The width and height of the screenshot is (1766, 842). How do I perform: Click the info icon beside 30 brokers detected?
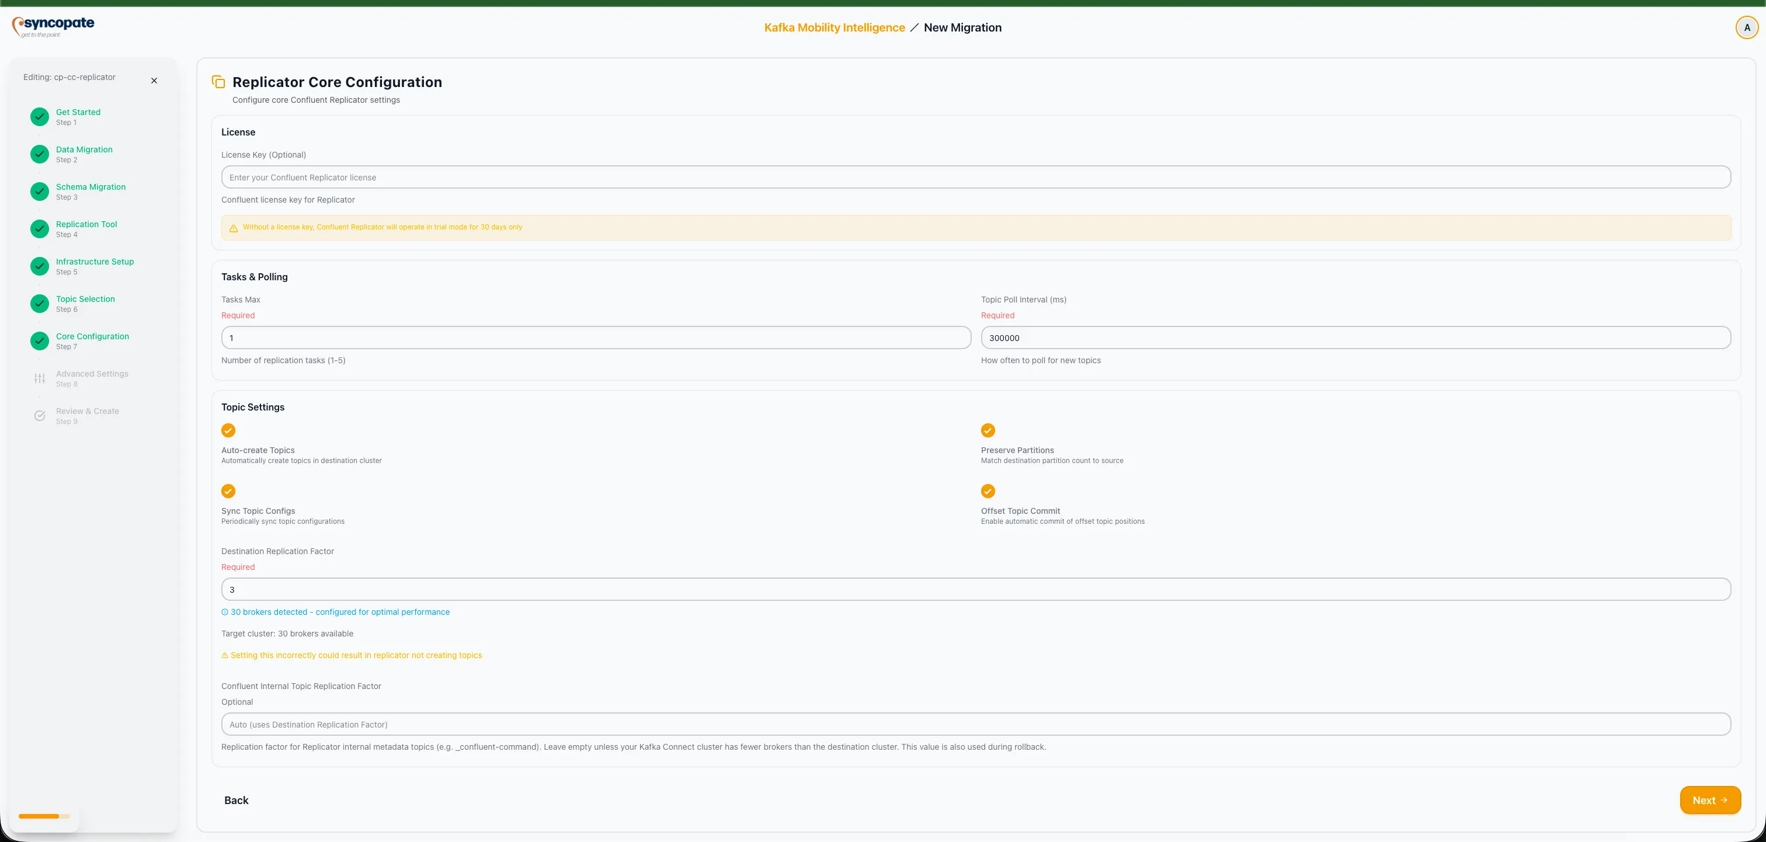point(224,611)
